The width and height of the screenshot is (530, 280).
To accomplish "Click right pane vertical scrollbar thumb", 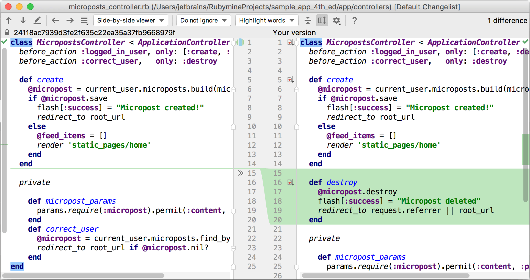I will (x=525, y=125).
